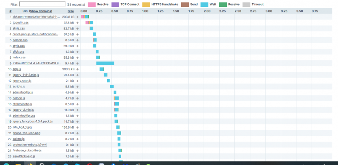This screenshot has height=165, width=338.
Task: Sort by the Size column header
Action: click(70, 11)
